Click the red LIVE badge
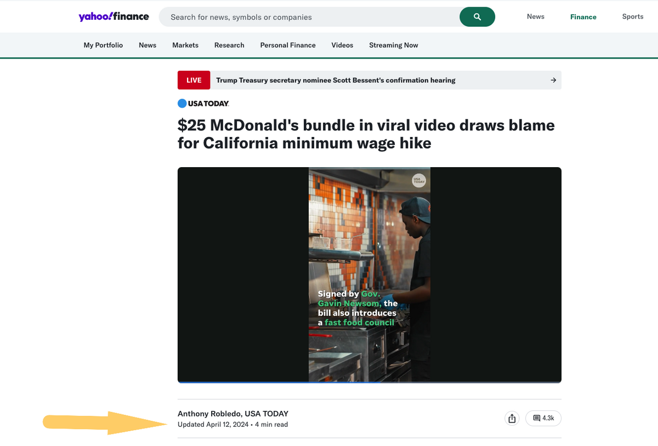658x446 pixels. [x=194, y=80]
